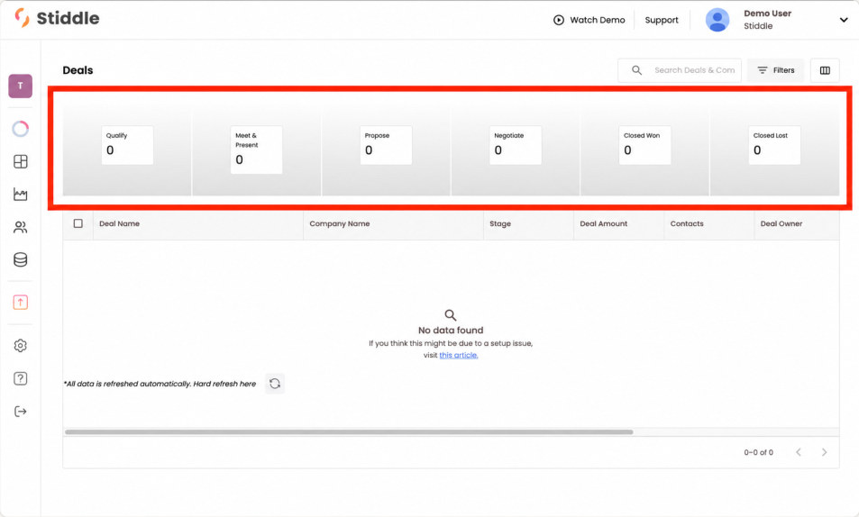
Task: Sort by Stage column header
Action: 500,223
